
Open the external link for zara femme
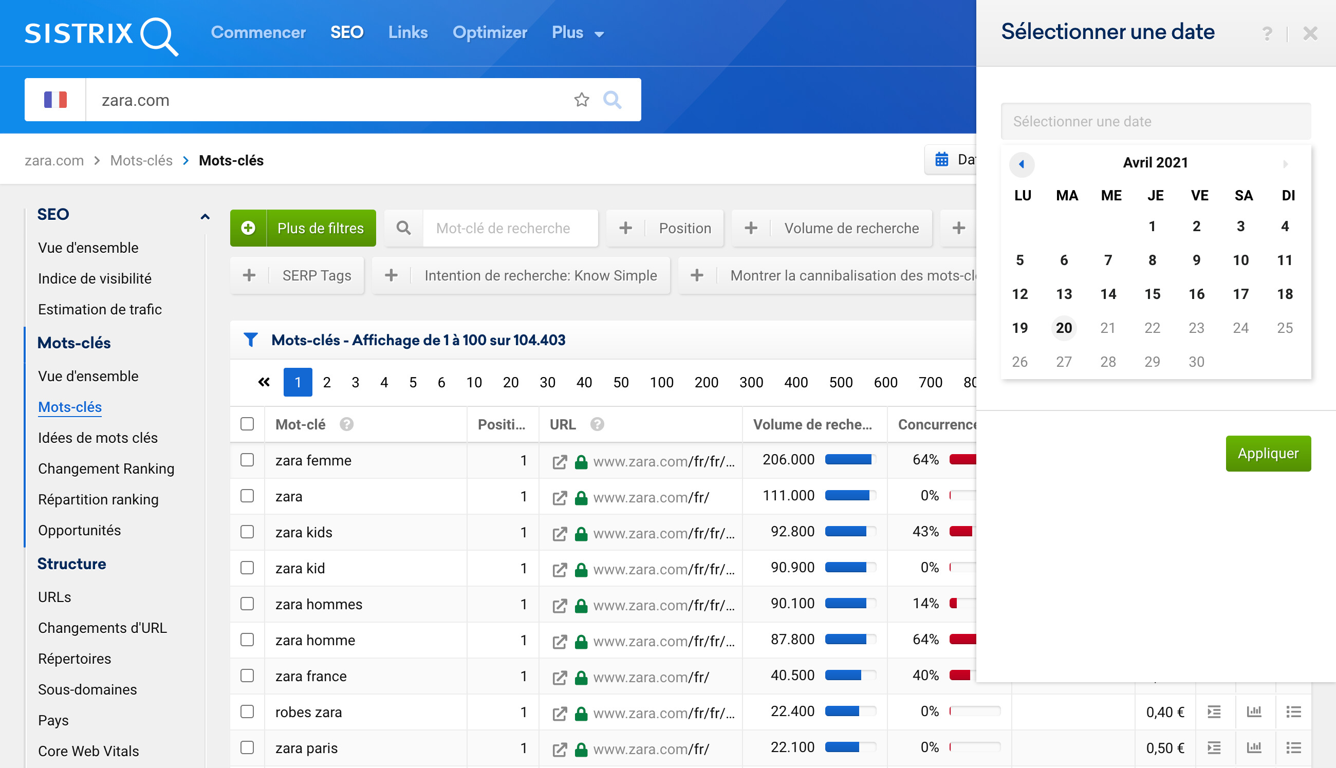[x=560, y=461]
